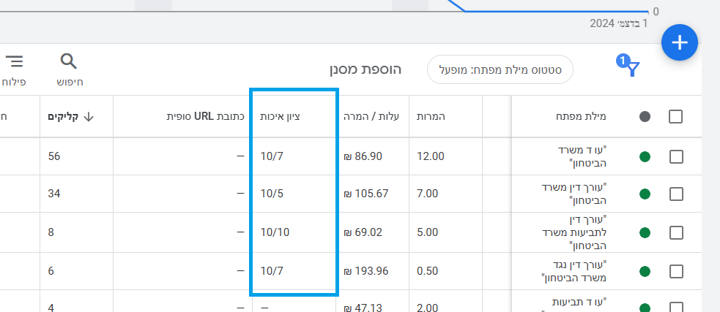Check the row "עורך דין משרד הביטחון"
This screenshot has width=720, height=312.
(x=676, y=194)
